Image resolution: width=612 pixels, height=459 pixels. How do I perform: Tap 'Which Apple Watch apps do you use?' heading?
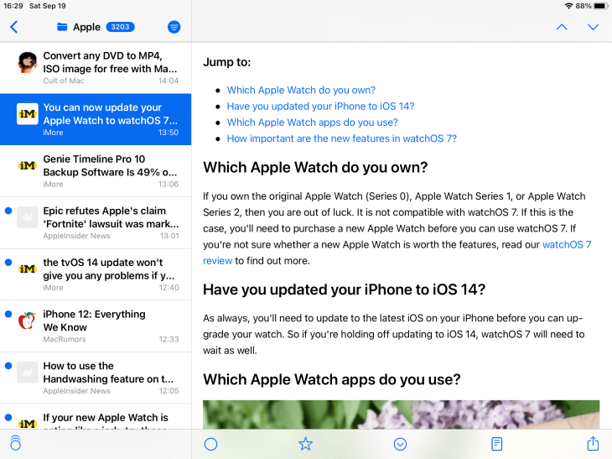[x=332, y=379]
